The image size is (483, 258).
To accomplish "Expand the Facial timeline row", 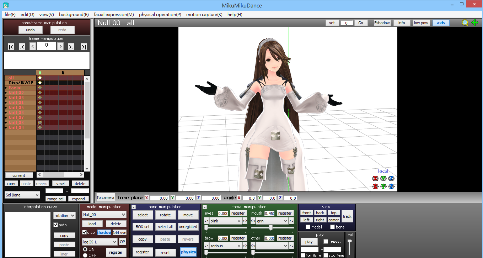I will coord(6,88).
